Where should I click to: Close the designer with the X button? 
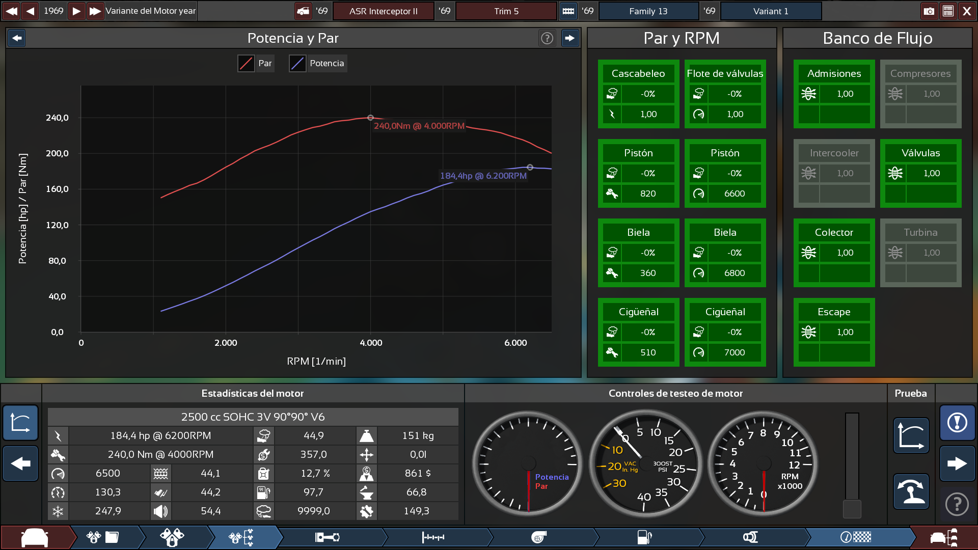point(967,11)
